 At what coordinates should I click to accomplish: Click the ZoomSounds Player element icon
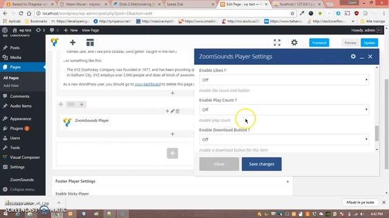tap(67, 122)
